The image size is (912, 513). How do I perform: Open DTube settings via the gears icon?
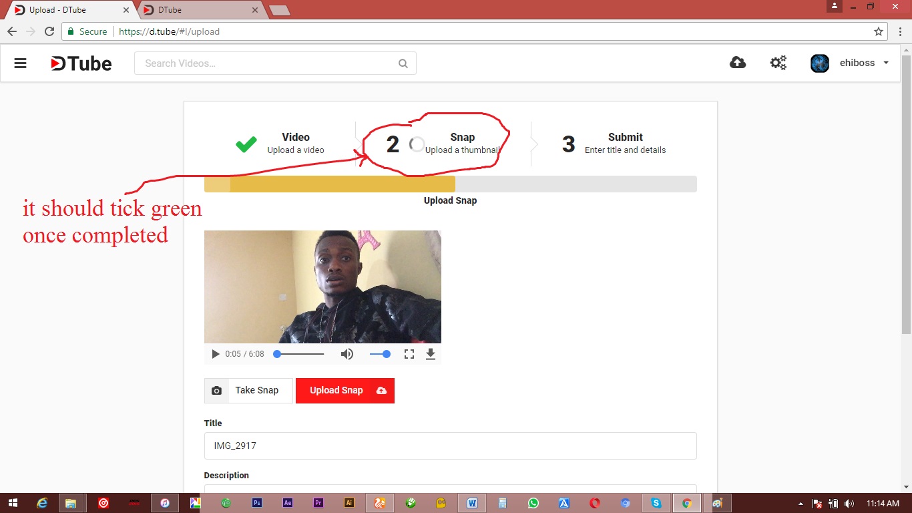(778, 62)
